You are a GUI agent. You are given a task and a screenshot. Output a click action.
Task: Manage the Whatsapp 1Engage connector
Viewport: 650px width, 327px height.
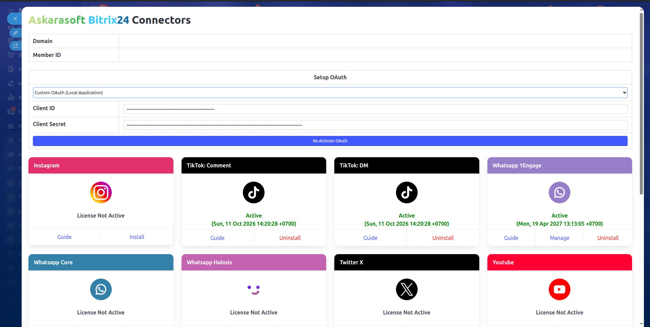[560, 238]
